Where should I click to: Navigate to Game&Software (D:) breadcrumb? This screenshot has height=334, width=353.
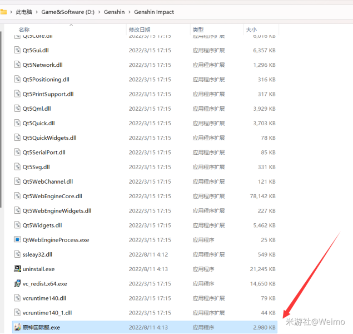tap(68, 12)
